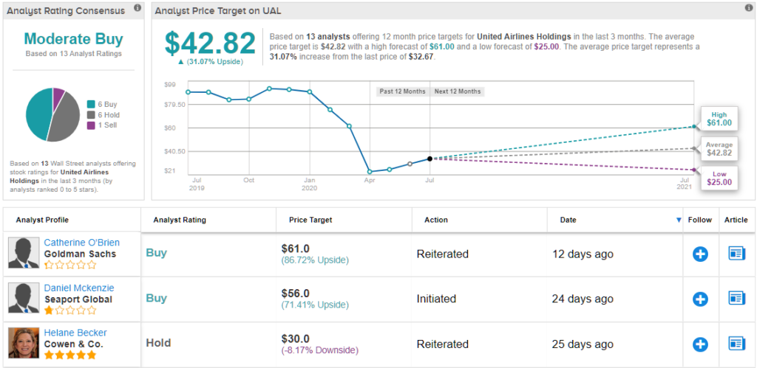Click the High $61.00 forecast label
Viewport: 757px width, 368px height.
pyautogui.click(x=719, y=119)
